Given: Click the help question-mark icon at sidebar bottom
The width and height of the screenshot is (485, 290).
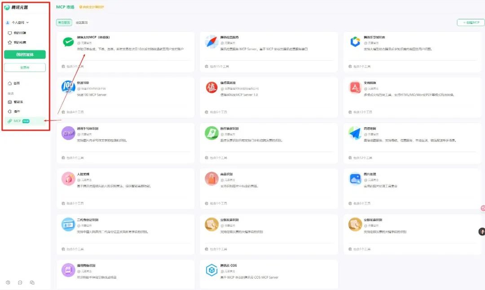Looking at the screenshot, I should pos(8,282).
